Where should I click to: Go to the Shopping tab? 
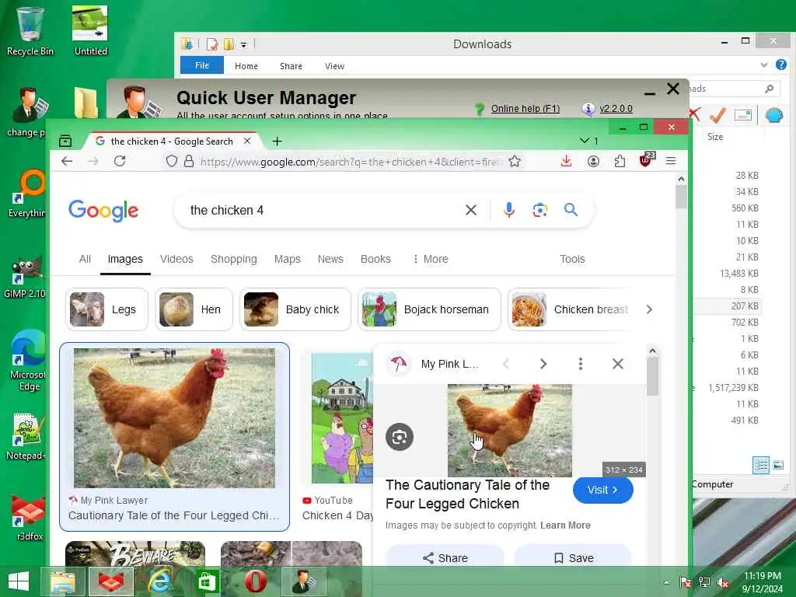[233, 259]
